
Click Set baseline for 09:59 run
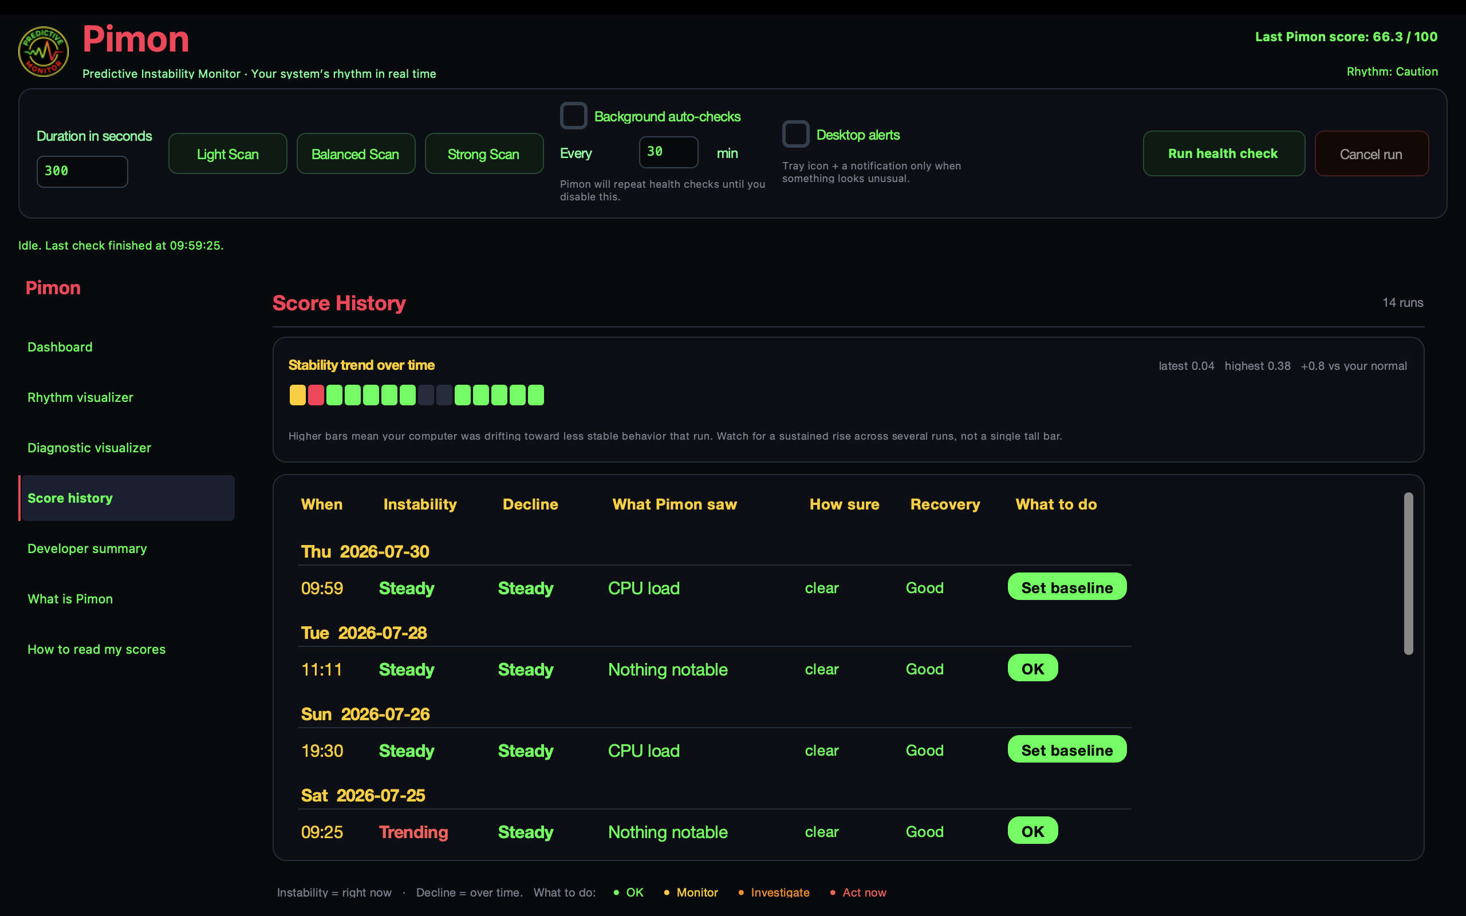point(1067,587)
